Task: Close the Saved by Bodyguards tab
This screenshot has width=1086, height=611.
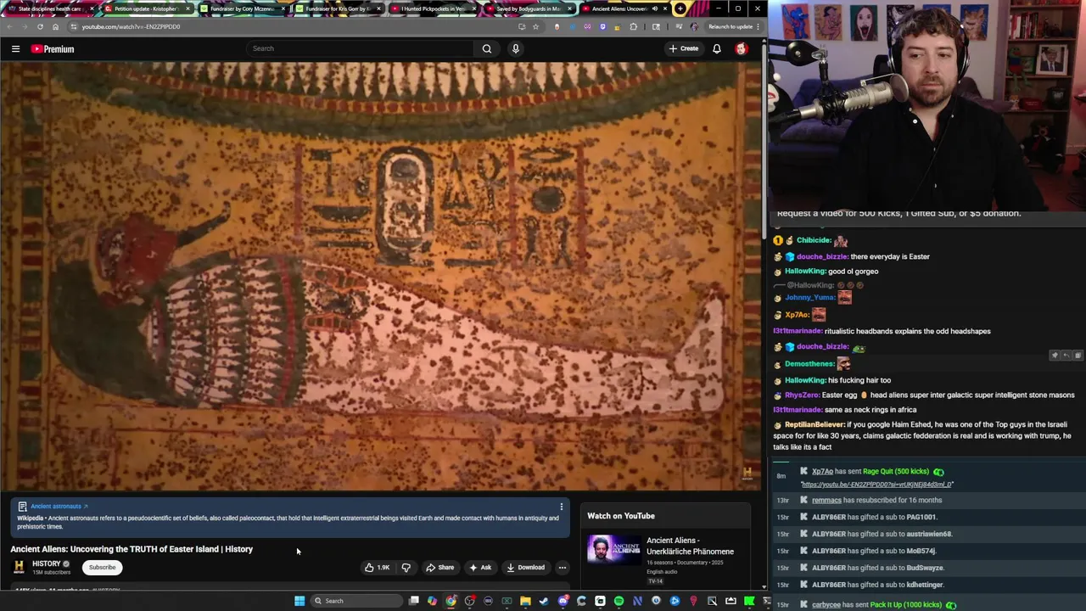Action: coord(569,8)
